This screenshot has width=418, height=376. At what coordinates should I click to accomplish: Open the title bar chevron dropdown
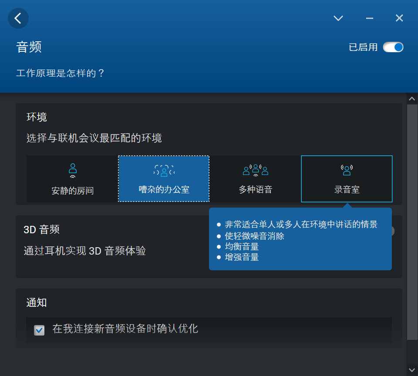pyautogui.click(x=338, y=18)
